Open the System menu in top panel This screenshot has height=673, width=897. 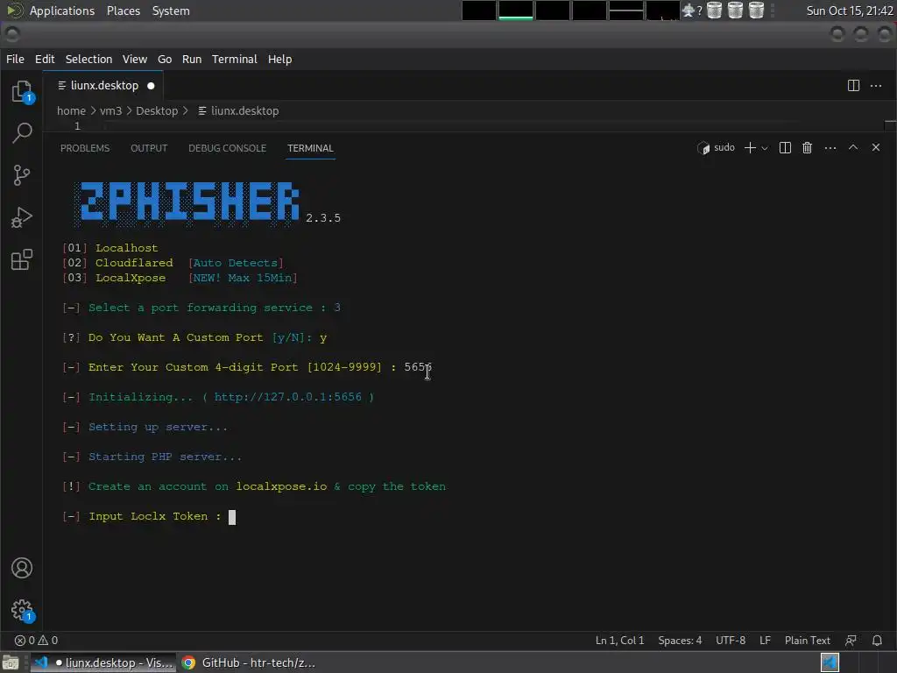[171, 11]
